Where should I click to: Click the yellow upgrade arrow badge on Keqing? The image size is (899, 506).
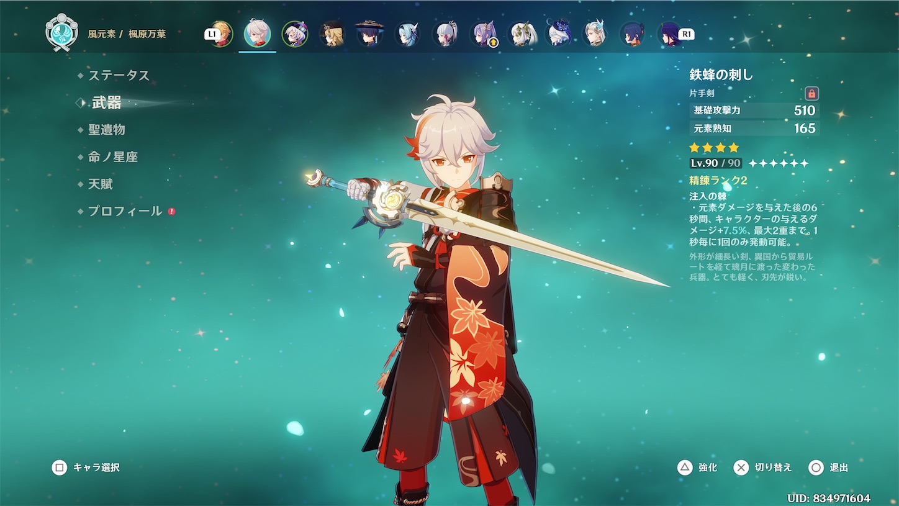(x=495, y=44)
